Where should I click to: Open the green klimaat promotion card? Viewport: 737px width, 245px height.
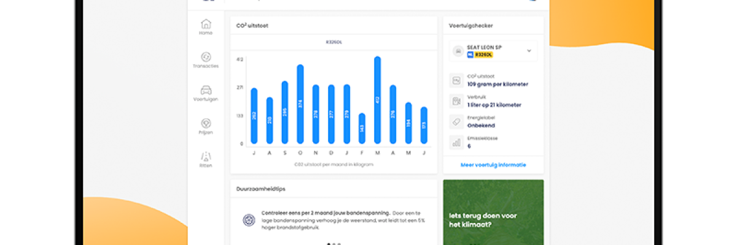pos(493,212)
